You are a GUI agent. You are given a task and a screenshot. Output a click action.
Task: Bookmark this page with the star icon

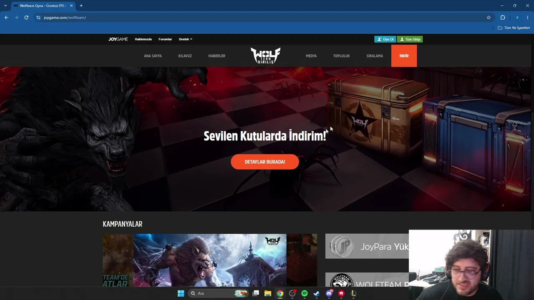pyautogui.click(x=489, y=17)
